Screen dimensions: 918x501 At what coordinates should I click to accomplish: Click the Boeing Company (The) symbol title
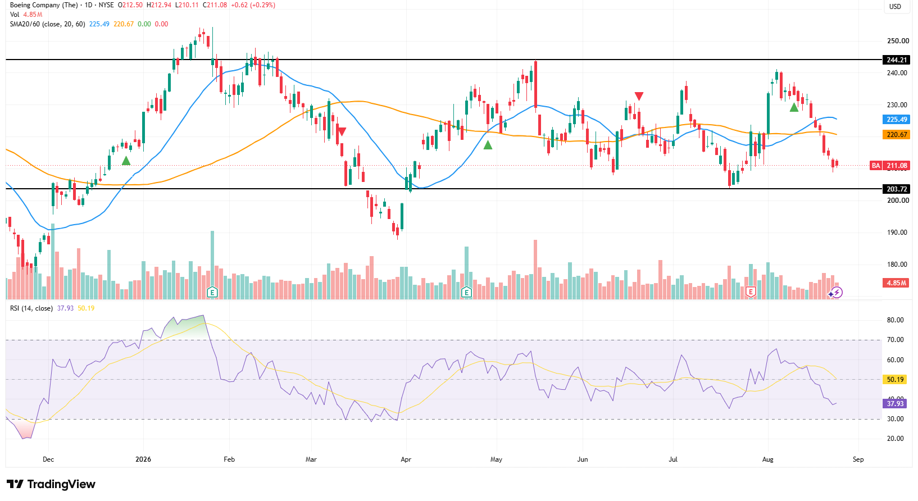point(44,5)
